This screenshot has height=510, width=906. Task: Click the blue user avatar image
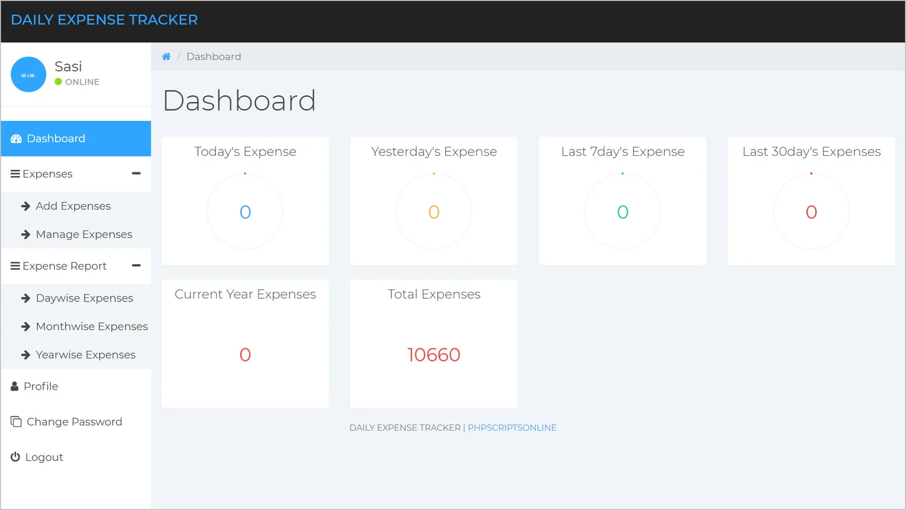[28, 74]
